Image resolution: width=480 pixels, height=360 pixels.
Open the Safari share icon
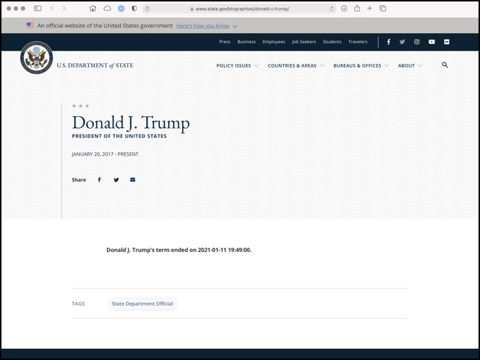click(x=357, y=8)
